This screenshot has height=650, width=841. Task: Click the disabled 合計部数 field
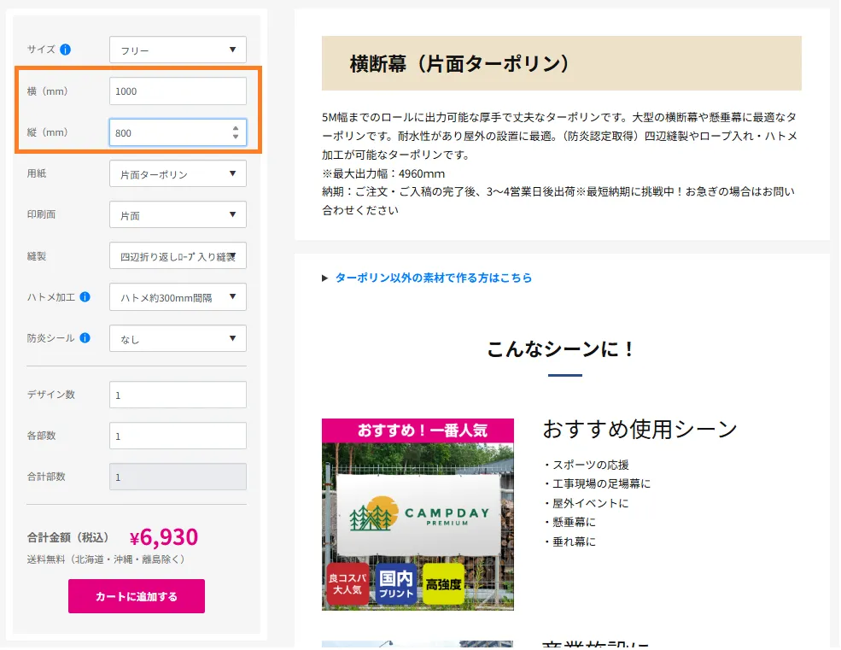[x=178, y=477]
